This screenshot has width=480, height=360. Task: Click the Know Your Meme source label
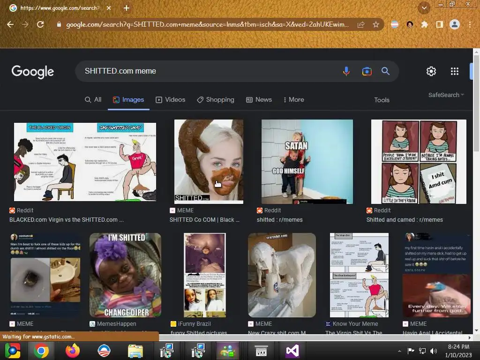coord(352,324)
